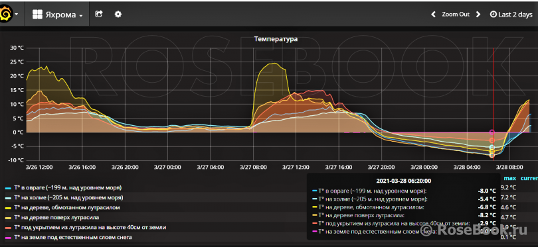
Task: Toggle series Т° под укрытием из лутрасила
Action: [90, 227]
